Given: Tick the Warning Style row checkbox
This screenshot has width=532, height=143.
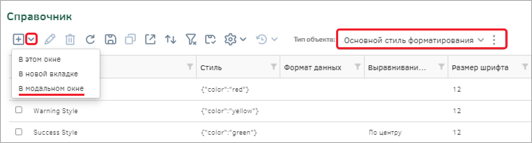Looking at the screenshot, I should pyautogui.click(x=19, y=110).
